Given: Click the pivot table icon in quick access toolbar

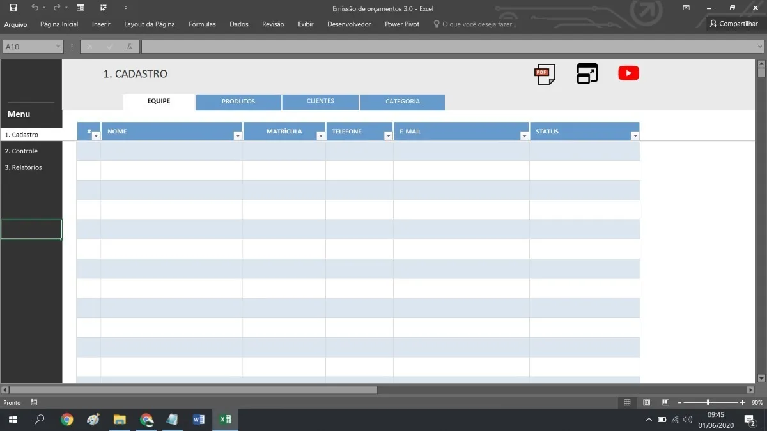Looking at the screenshot, I should [104, 8].
